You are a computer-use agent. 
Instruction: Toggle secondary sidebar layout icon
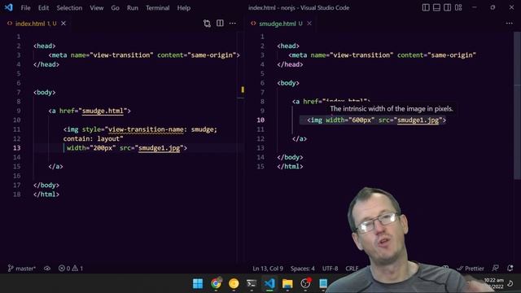[x=447, y=7]
